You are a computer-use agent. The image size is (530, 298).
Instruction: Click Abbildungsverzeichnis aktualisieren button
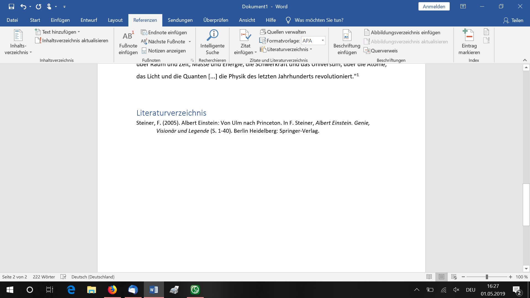tap(406, 41)
